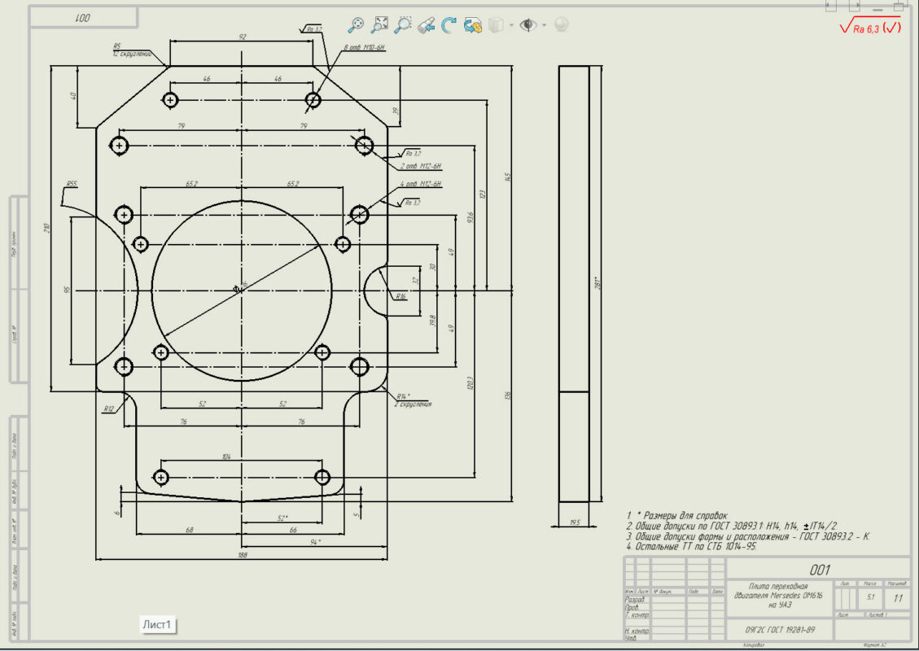Open the dropdown arrow beside the eye icon
Viewport: 919px width, 651px height.
coord(543,25)
